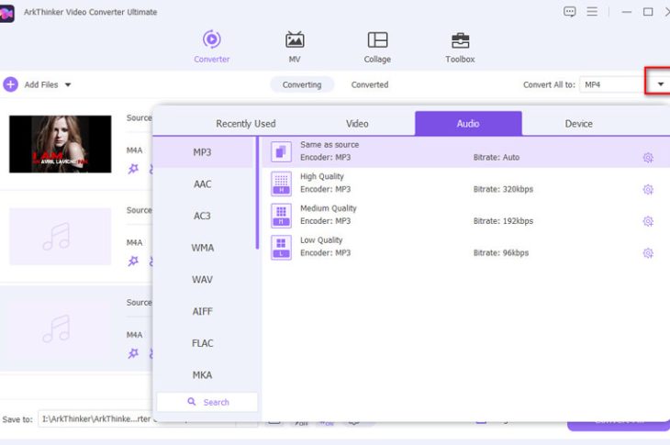Viewport: 670px width, 445px height.
Task: Open the Recently Used format tab
Action: pyautogui.click(x=246, y=124)
